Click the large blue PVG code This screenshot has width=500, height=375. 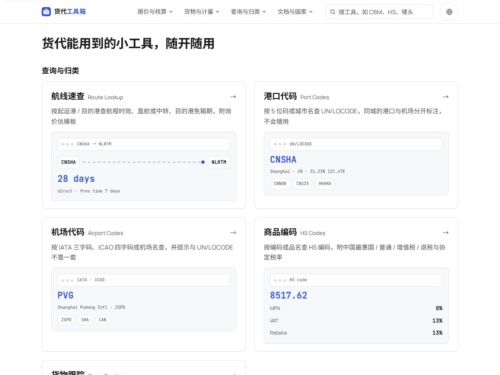(x=65, y=295)
